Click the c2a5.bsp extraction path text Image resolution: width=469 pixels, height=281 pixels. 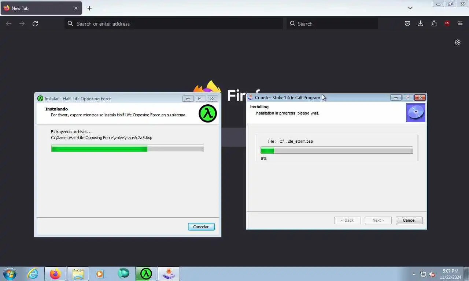(x=101, y=138)
